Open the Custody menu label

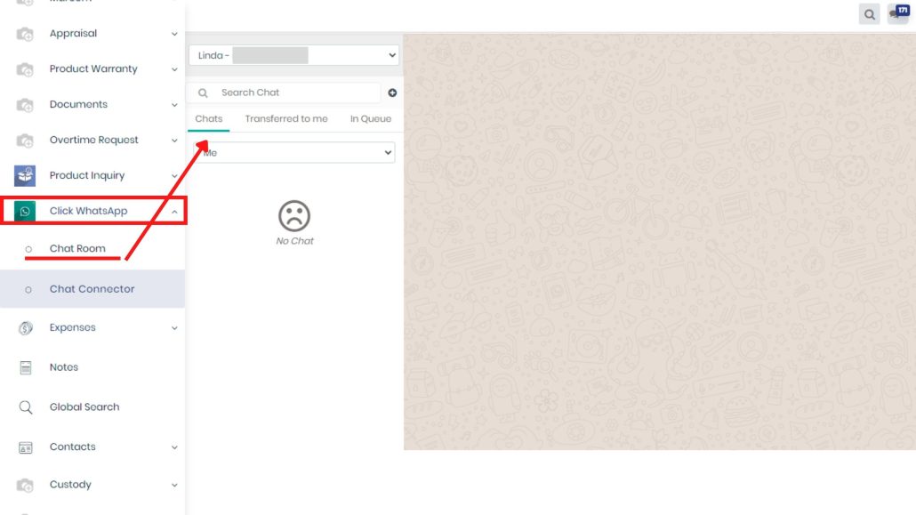(x=70, y=485)
